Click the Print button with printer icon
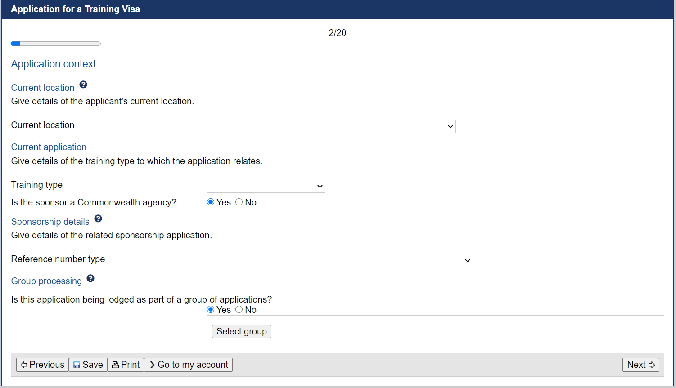676x388 pixels. tap(126, 365)
